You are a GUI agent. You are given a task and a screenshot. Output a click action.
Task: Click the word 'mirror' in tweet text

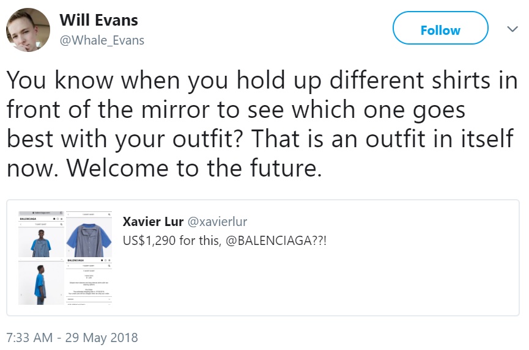pyautogui.click(x=175, y=109)
